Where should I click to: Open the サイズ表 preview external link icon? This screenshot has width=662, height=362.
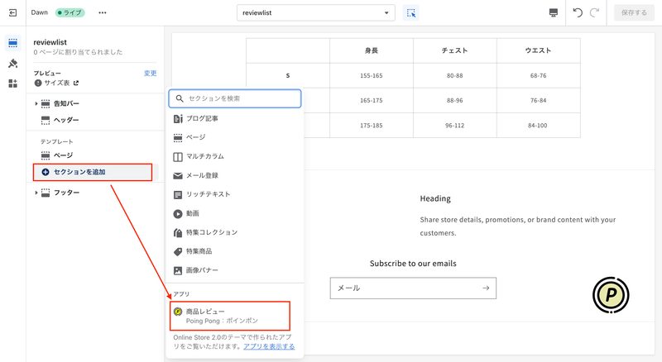pos(76,83)
